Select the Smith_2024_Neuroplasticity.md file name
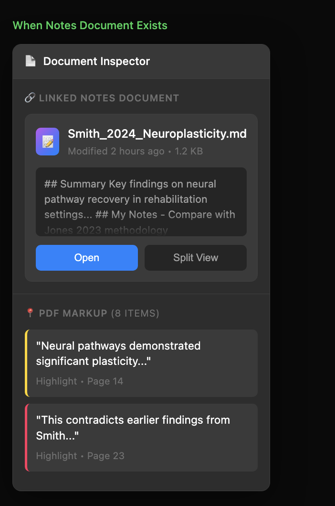This screenshot has height=506, width=335. tap(157, 134)
